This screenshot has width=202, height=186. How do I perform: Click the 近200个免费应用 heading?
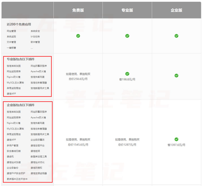(x=19, y=25)
